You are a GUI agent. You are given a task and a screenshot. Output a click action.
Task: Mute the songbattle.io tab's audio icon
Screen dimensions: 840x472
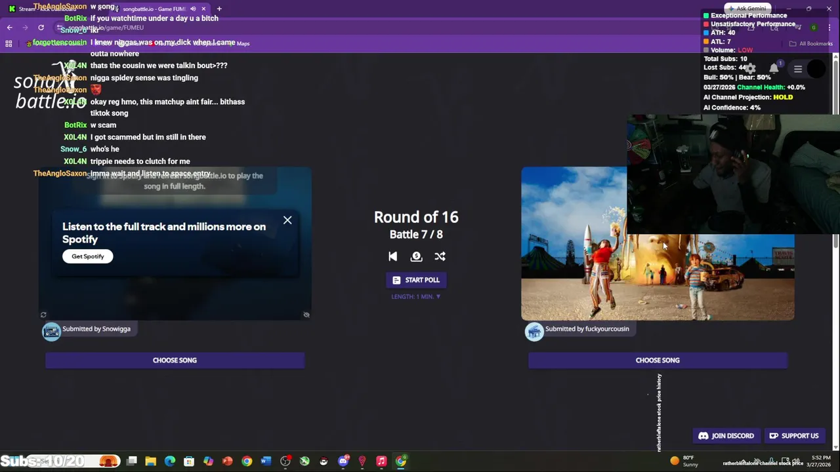pos(193,9)
